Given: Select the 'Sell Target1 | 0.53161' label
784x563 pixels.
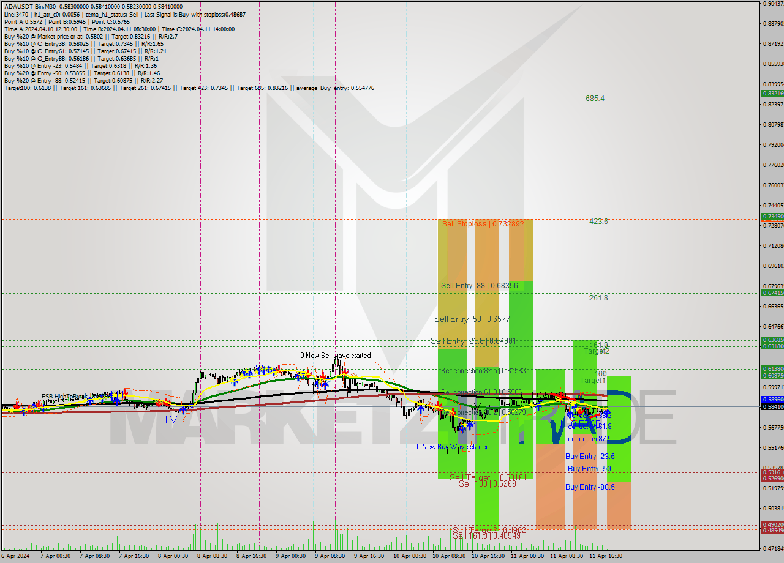Looking at the screenshot, I should click(488, 477).
